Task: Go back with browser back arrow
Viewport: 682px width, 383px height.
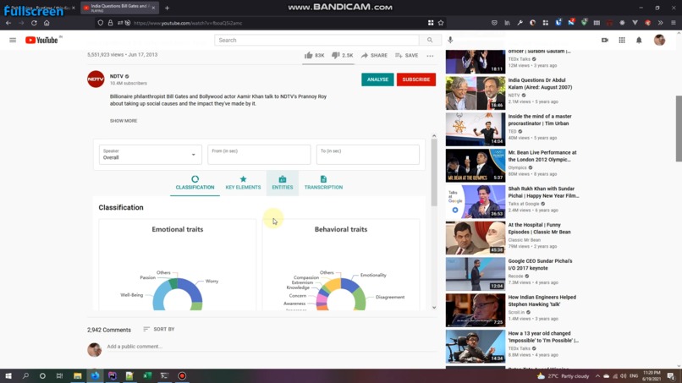Action: (x=8, y=23)
